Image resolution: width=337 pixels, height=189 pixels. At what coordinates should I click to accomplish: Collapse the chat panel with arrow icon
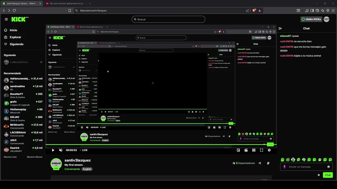pos(280,28)
